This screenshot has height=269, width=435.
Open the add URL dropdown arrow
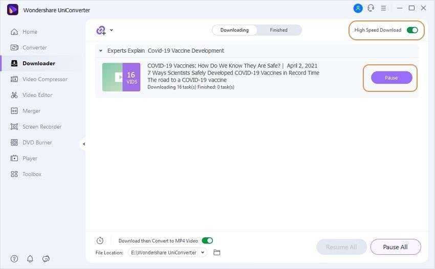[112, 30]
